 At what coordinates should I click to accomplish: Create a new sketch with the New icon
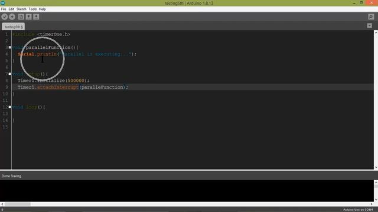click(21, 16)
